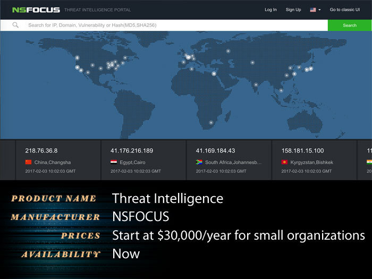Click the Egypt,Cairo location text
This screenshot has height=279, width=372.
point(132,163)
